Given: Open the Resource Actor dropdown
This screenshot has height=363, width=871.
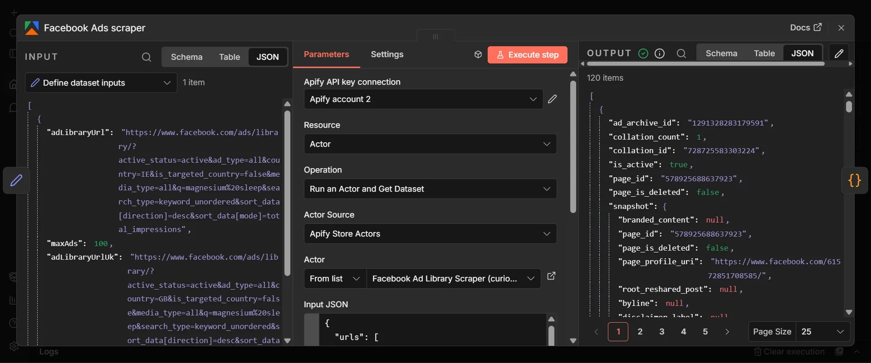Looking at the screenshot, I should click(x=430, y=144).
